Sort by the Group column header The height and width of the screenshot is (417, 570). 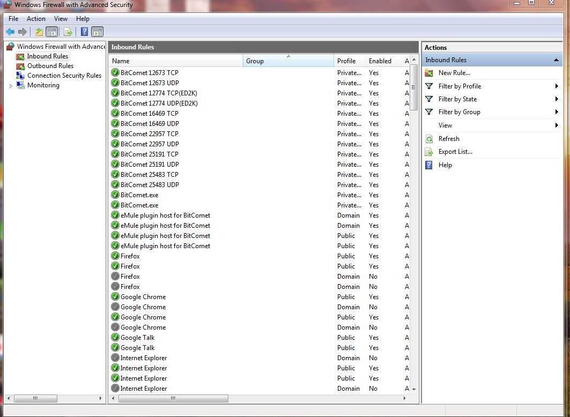[x=288, y=61]
